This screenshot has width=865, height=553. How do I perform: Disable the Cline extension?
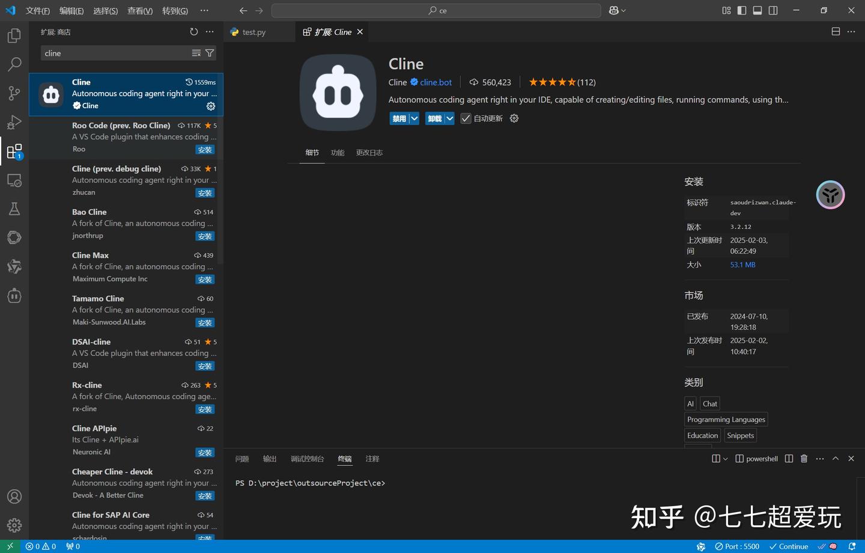click(399, 118)
